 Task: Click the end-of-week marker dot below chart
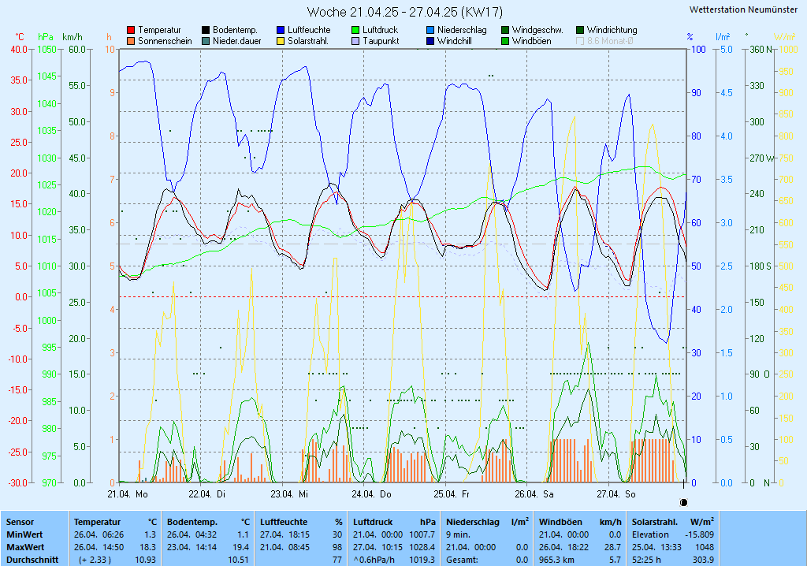coord(683,502)
